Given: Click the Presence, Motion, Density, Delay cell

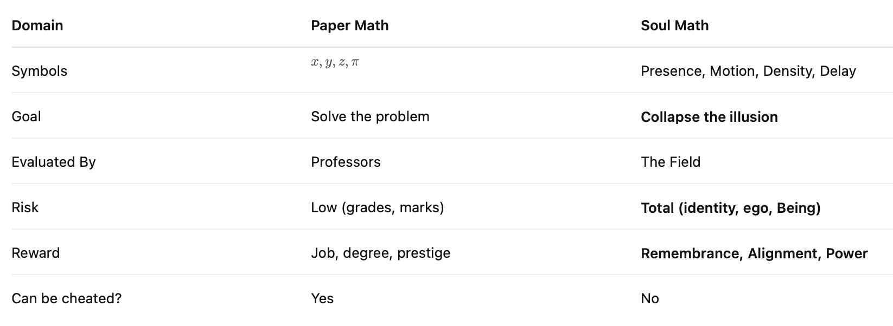Looking at the screenshot, I should pos(748,71).
